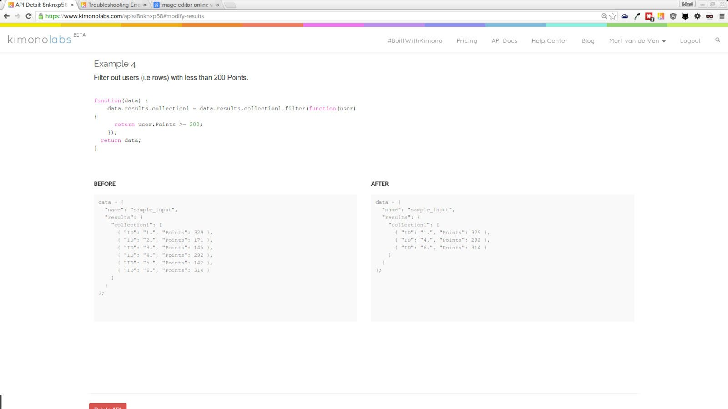
Task: Open the Chrome hamburger menu
Action: click(722, 16)
